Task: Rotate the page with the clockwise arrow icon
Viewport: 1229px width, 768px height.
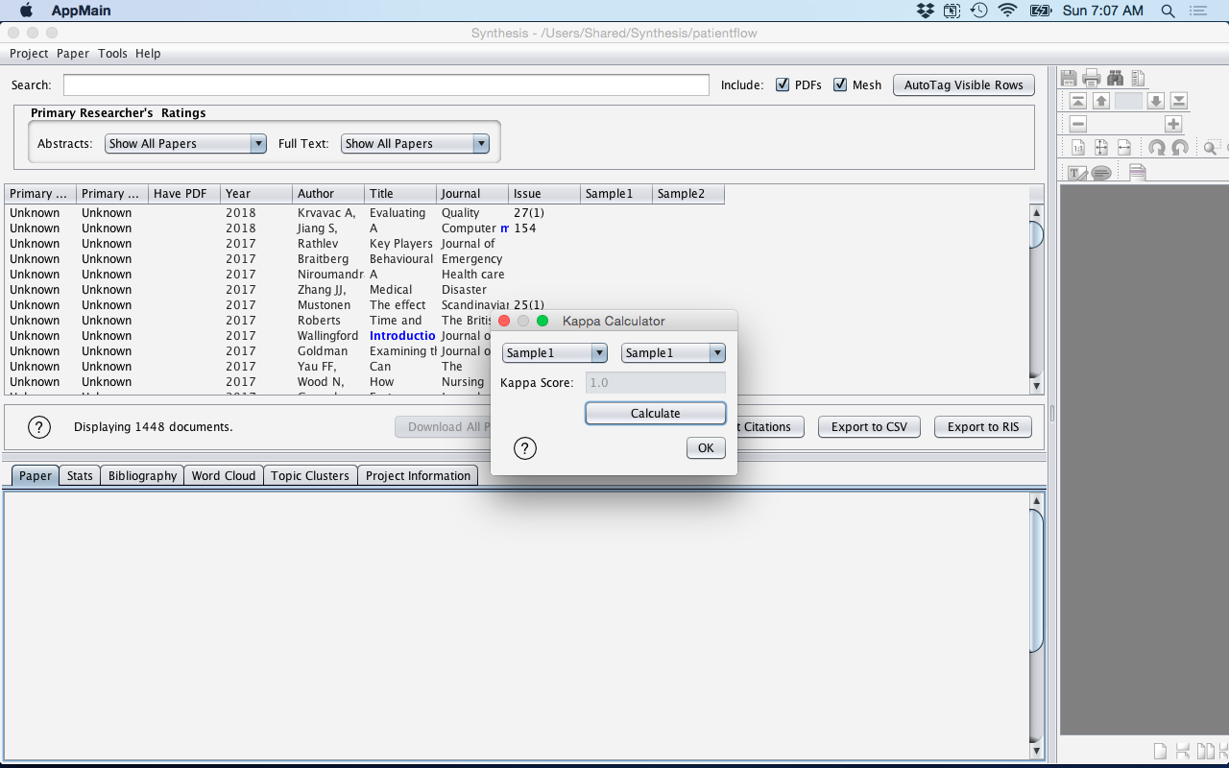Action: (x=1180, y=148)
